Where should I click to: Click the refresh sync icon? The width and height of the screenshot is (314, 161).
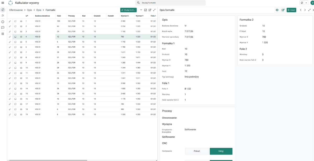pos(302,3)
